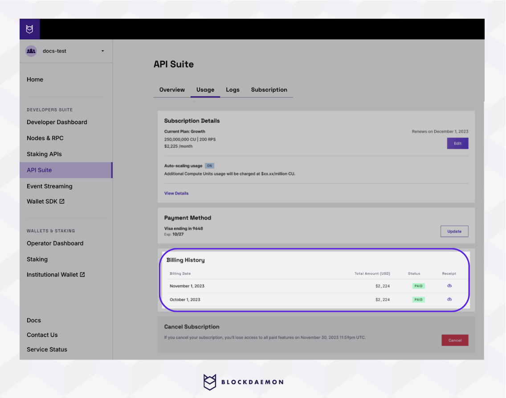
Task: Select API Suite in the sidebar
Action: 66,170
